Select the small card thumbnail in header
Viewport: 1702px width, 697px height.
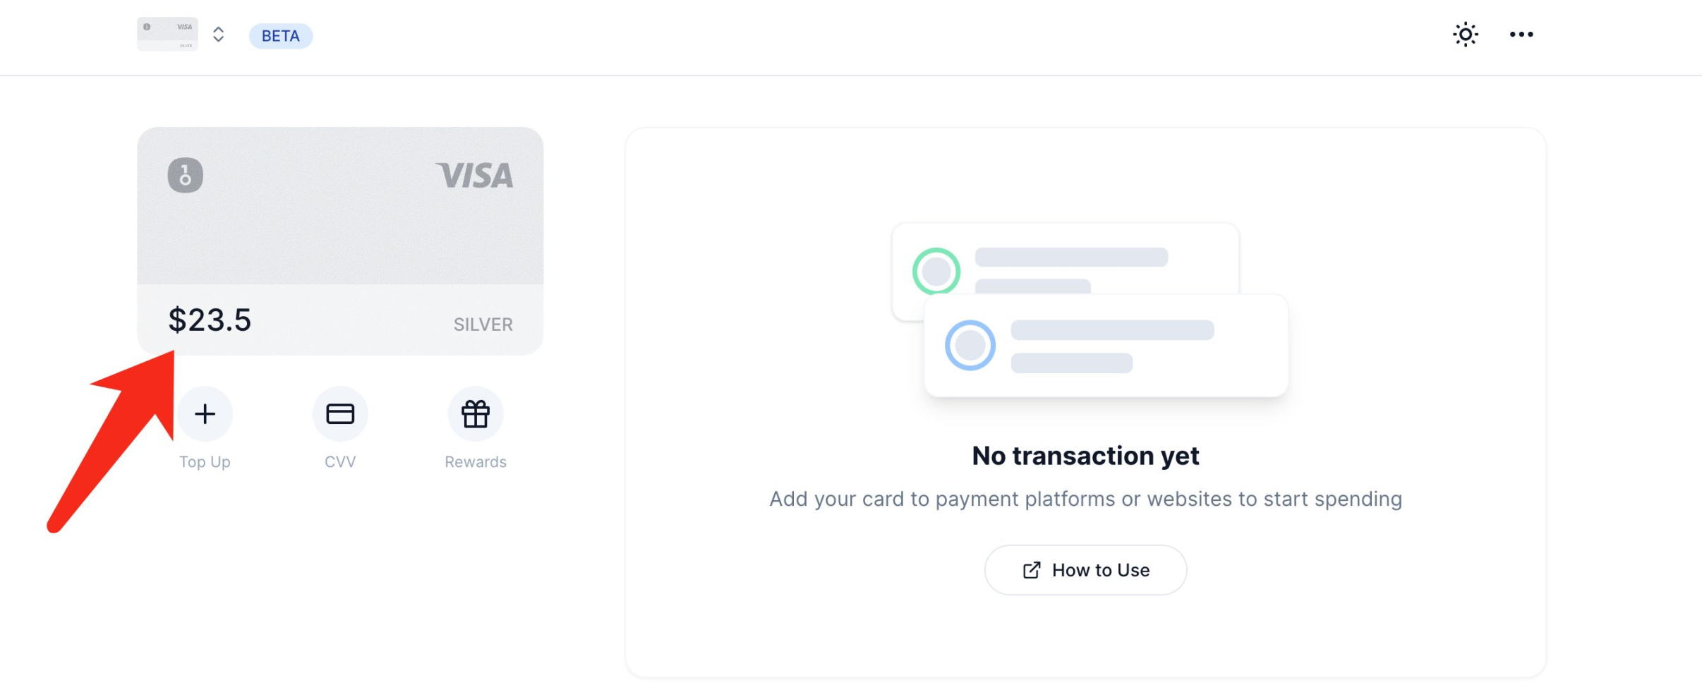[x=167, y=34]
